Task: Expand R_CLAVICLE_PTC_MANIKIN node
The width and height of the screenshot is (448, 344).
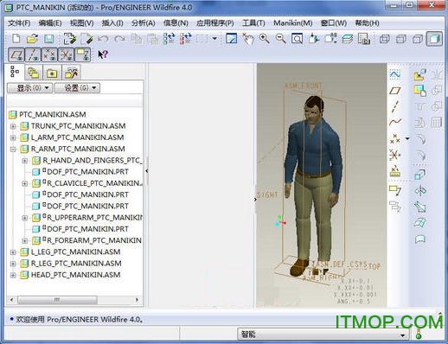Action: (x=25, y=183)
